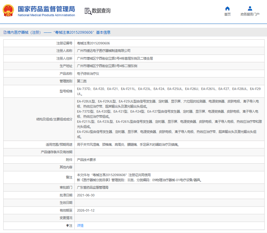Viewport: 267px width, 233px height.
Task: Select the 注册人住所 address value
Action: (115, 59)
